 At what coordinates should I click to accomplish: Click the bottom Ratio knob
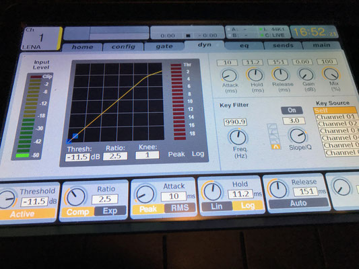[76, 196]
